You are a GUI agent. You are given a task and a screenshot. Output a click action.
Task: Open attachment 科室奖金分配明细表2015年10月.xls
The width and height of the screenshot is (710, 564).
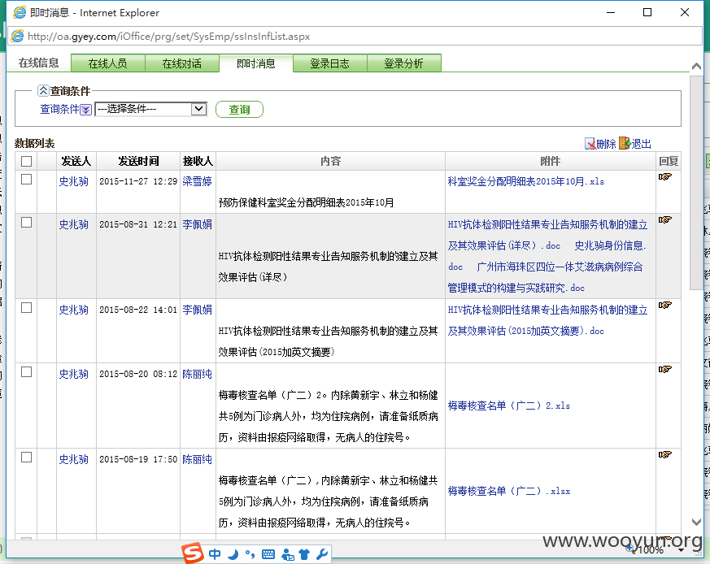click(525, 181)
